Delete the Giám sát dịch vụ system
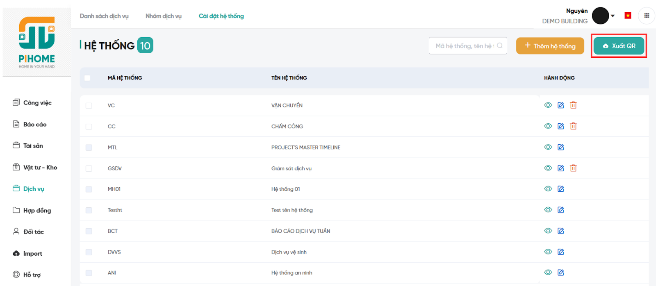The width and height of the screenshot is (656, 286). [x=573, y=168]
